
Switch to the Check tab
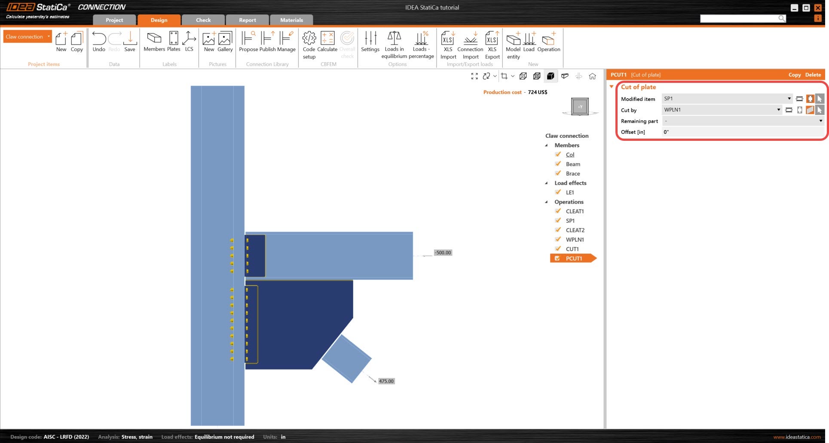pos(203,20)
